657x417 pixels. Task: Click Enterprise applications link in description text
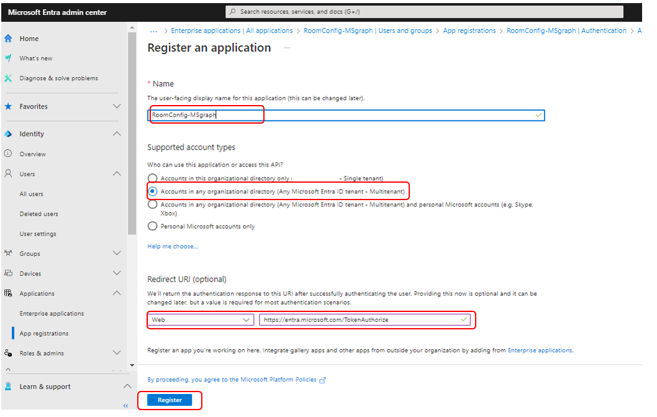tap(540, 351)
